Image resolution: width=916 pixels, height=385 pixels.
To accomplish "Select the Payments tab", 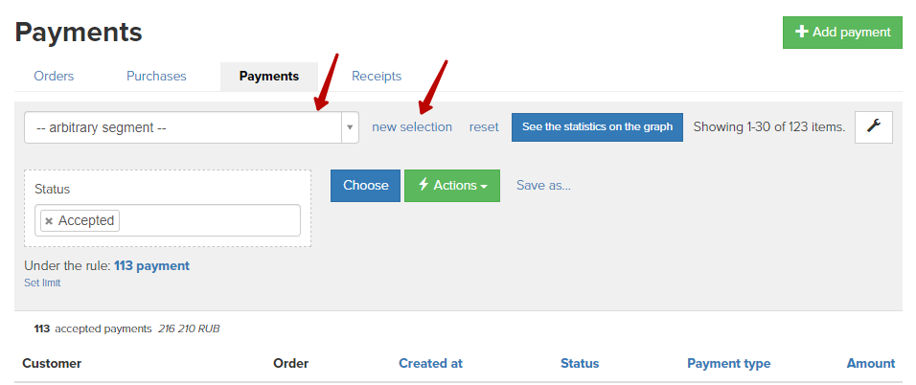I will pyautogui.click(x=268, y=77).
